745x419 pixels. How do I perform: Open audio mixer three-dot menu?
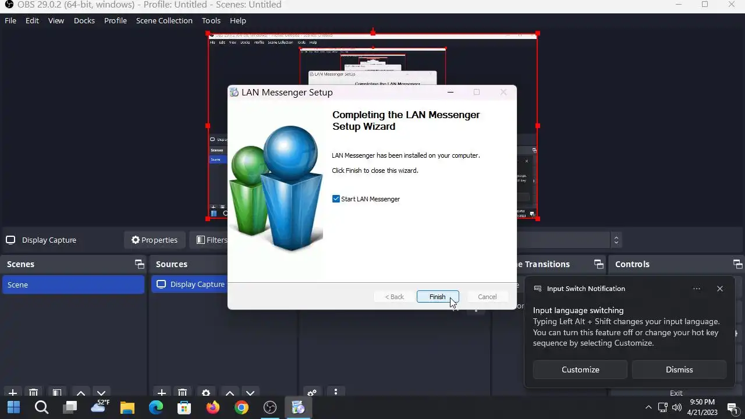[335, 393]
